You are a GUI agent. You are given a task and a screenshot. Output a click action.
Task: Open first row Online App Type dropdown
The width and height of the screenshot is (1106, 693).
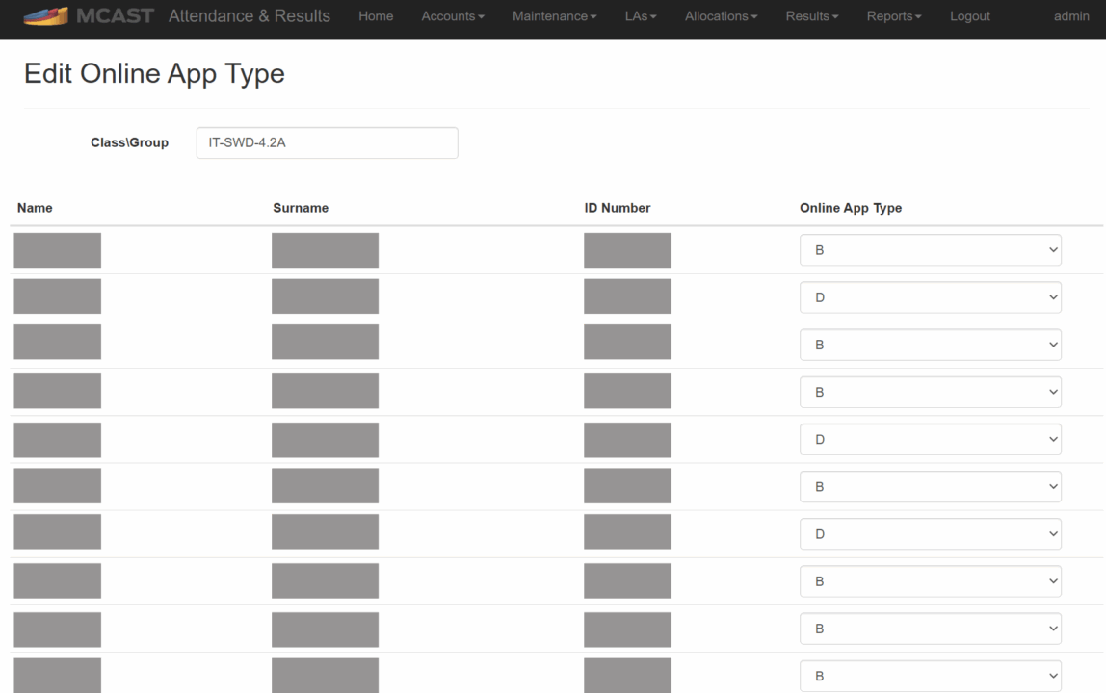point(930,250)
